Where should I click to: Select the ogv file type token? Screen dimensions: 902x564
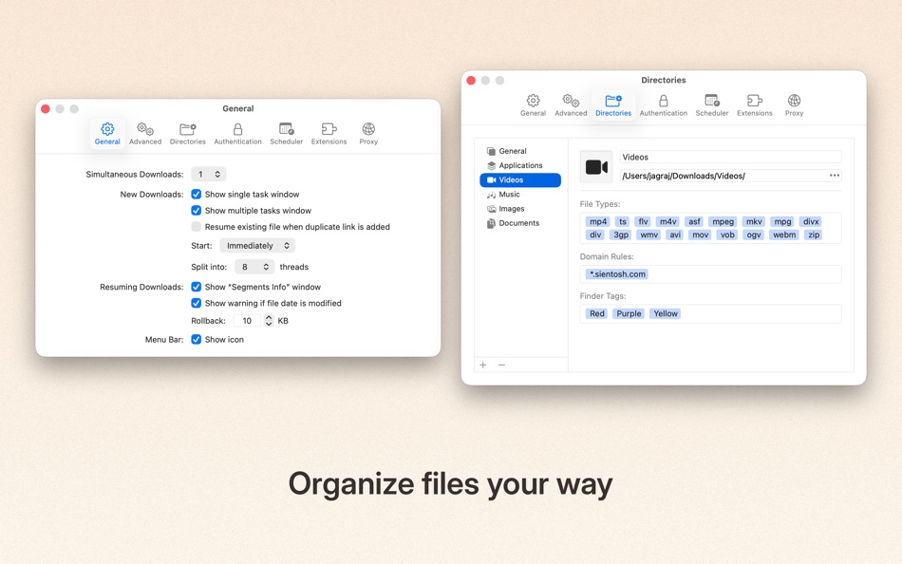click(x=754, y=235)
